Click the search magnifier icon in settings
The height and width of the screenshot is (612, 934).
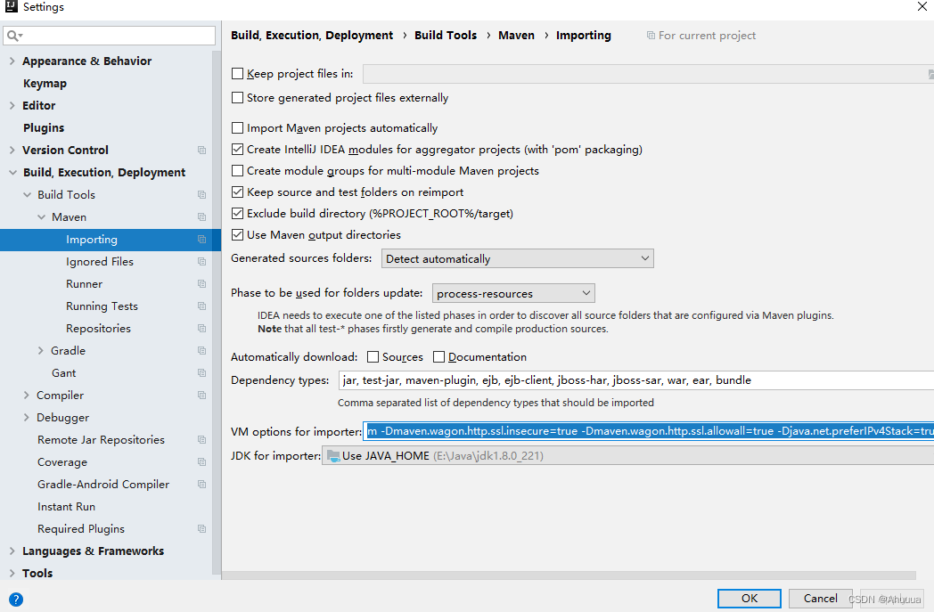tap(14, 36)
